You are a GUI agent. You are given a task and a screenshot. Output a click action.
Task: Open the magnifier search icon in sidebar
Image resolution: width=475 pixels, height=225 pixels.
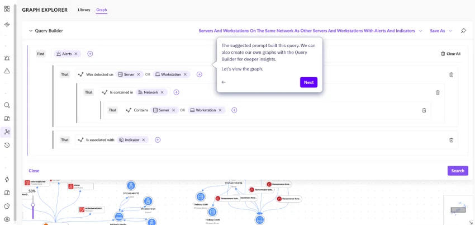pyautogui.click(x=7, y=105)
